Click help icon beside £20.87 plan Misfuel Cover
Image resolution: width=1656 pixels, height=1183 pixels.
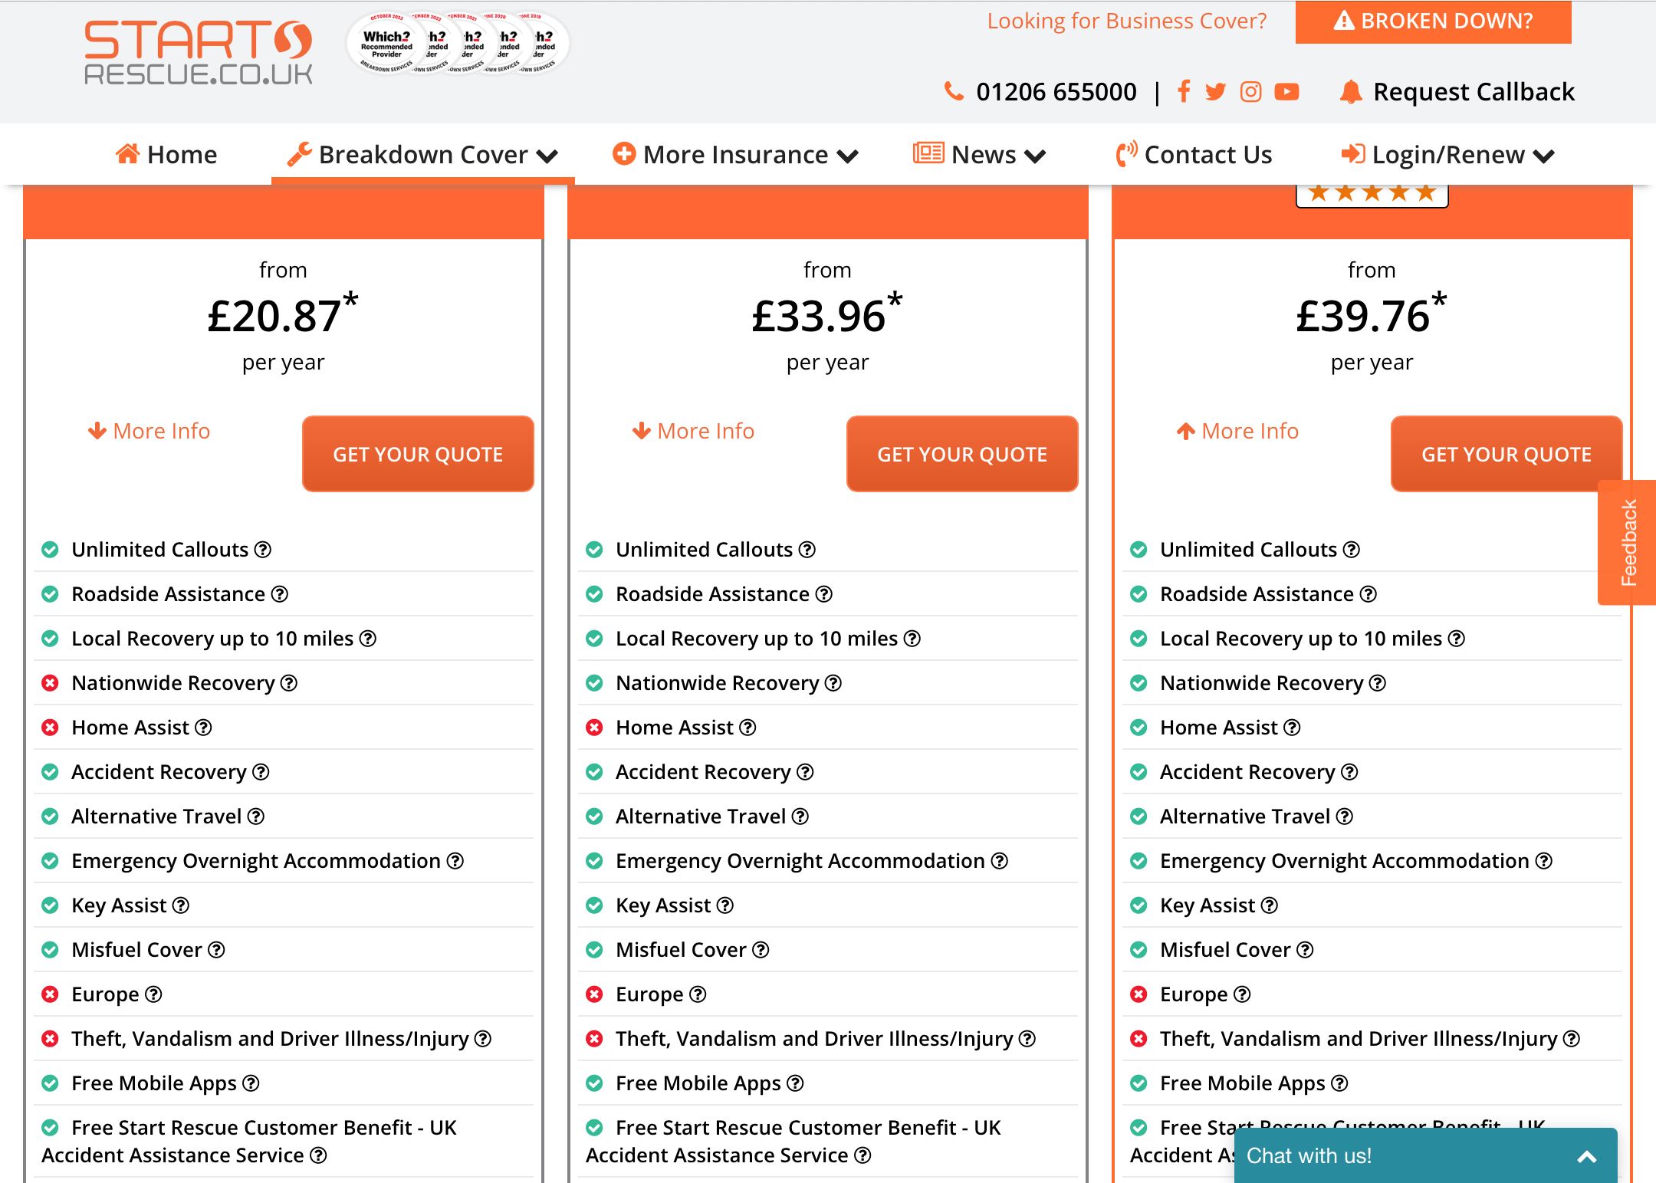pos(216,950)
